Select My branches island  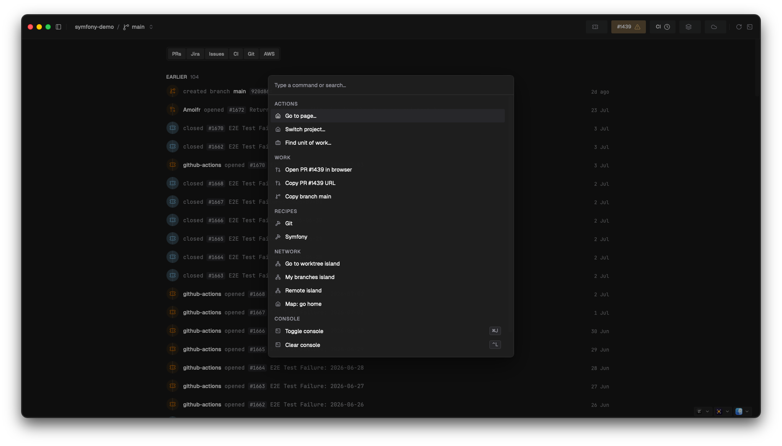coord(388,277)
